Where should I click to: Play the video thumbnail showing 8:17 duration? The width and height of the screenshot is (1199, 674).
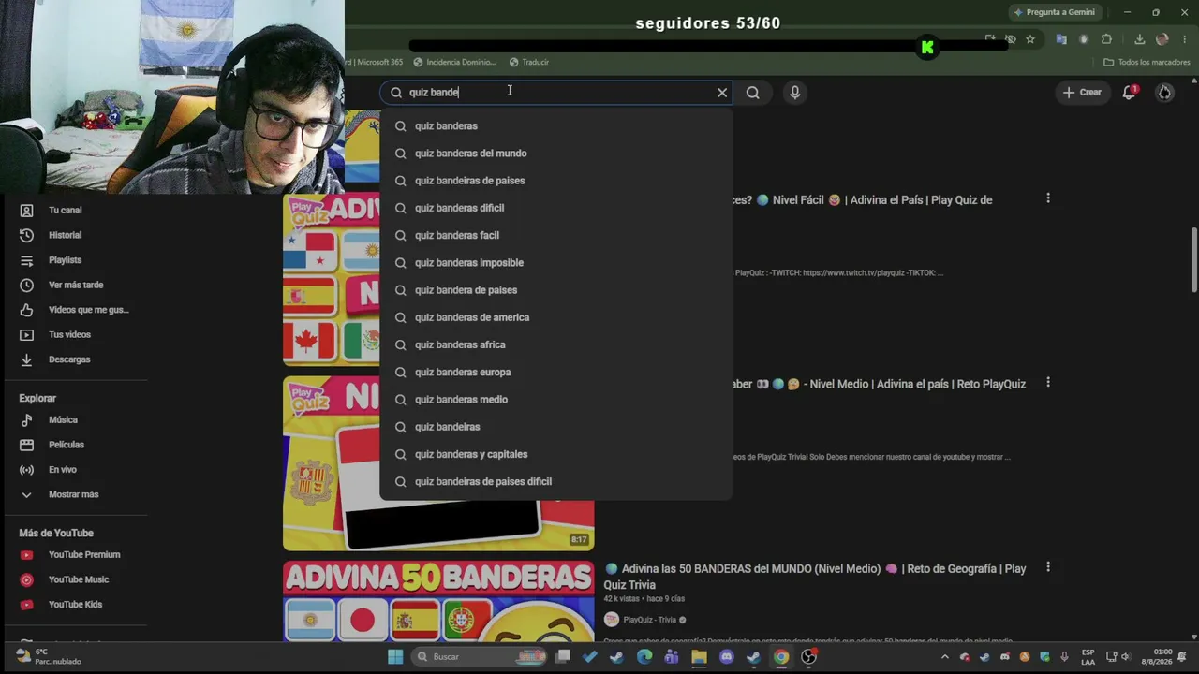[438, 463]
